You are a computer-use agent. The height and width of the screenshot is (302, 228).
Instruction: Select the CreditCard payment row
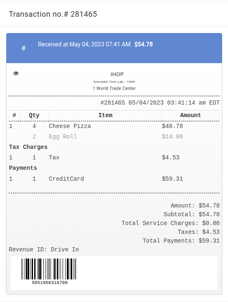(x=114, y=179)
